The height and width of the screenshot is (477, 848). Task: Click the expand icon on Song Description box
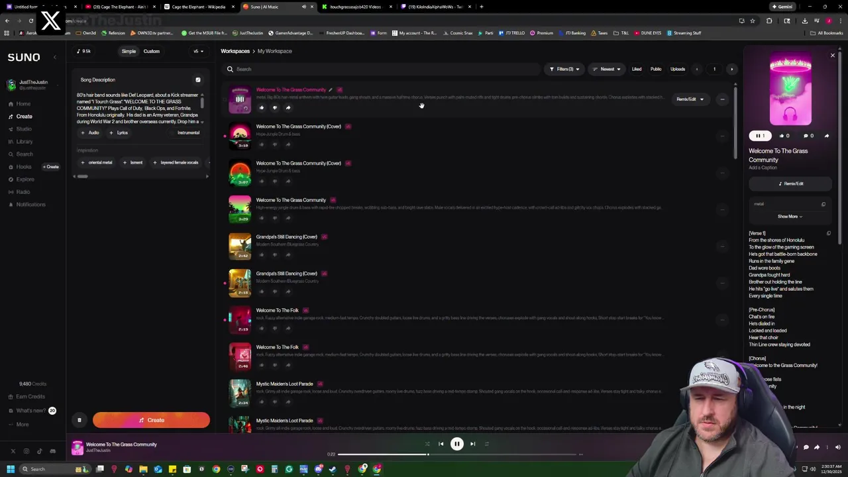pos(197,80)
